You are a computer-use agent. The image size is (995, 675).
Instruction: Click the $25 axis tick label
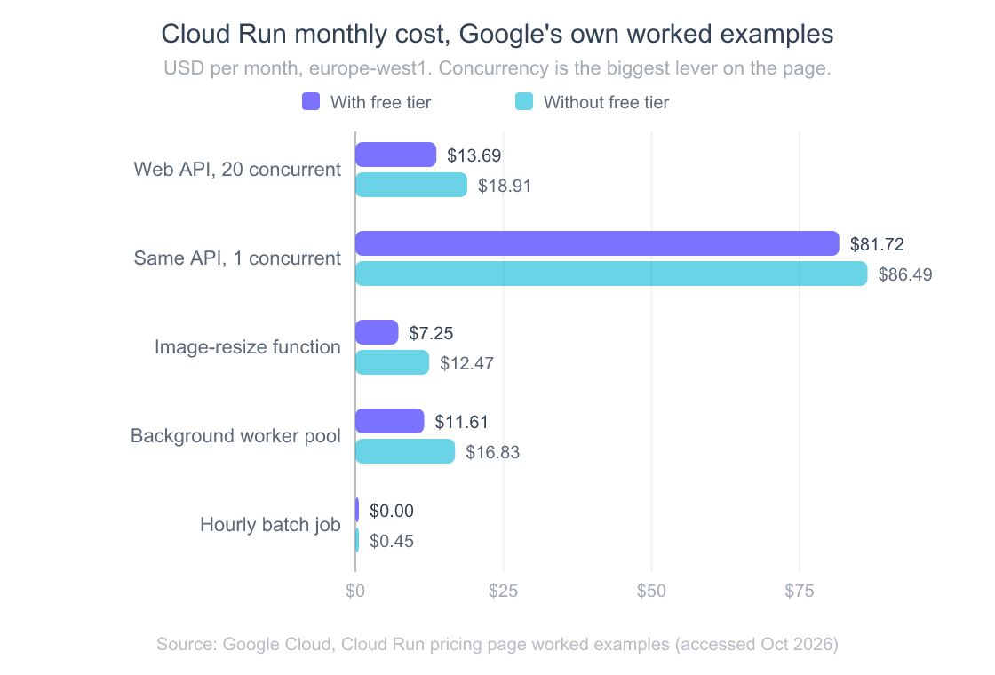[503, 592]
